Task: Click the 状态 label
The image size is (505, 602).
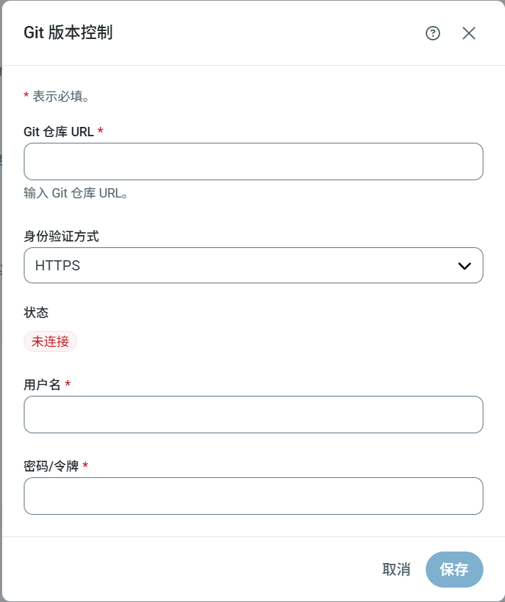Action: click(x=35, y=312)
